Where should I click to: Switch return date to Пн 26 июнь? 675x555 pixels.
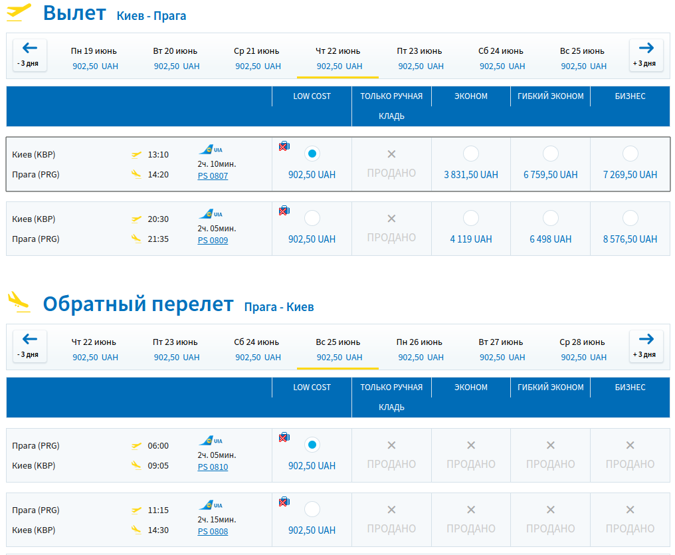pyautogui.click(x=419, y=349)
